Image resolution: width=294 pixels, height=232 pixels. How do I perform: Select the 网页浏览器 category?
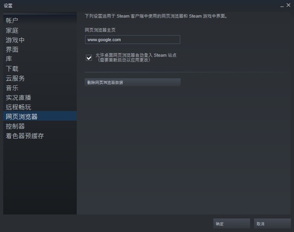[40, 116]
